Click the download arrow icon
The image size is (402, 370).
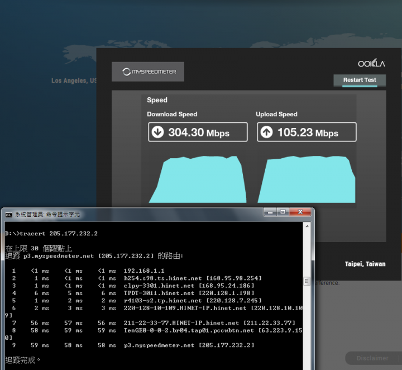pyautogui.click(x=157, y=132)
